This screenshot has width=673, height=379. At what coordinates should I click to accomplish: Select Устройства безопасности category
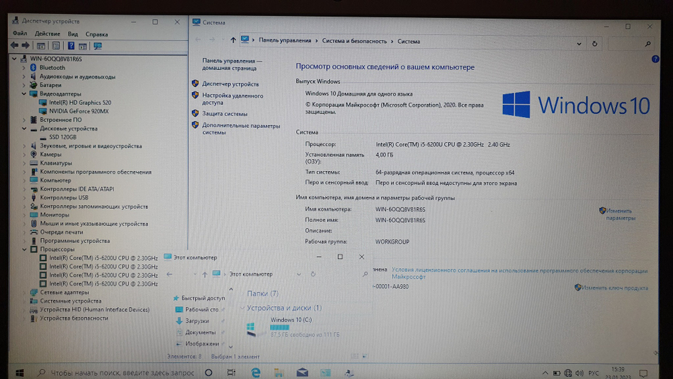click(74, 318)
